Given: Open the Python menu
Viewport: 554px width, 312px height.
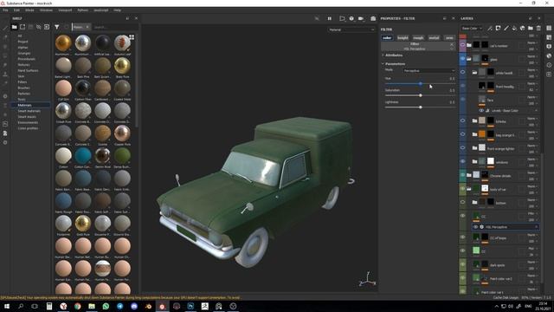Looking at the screenshot, I should [83, 10].
